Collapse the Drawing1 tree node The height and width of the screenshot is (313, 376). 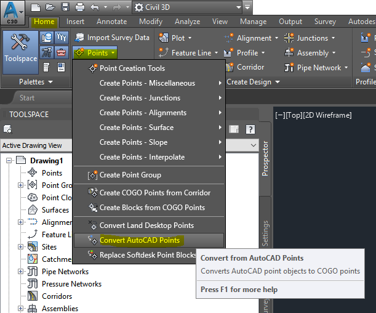pyautogui.click(x=9, y=161)
